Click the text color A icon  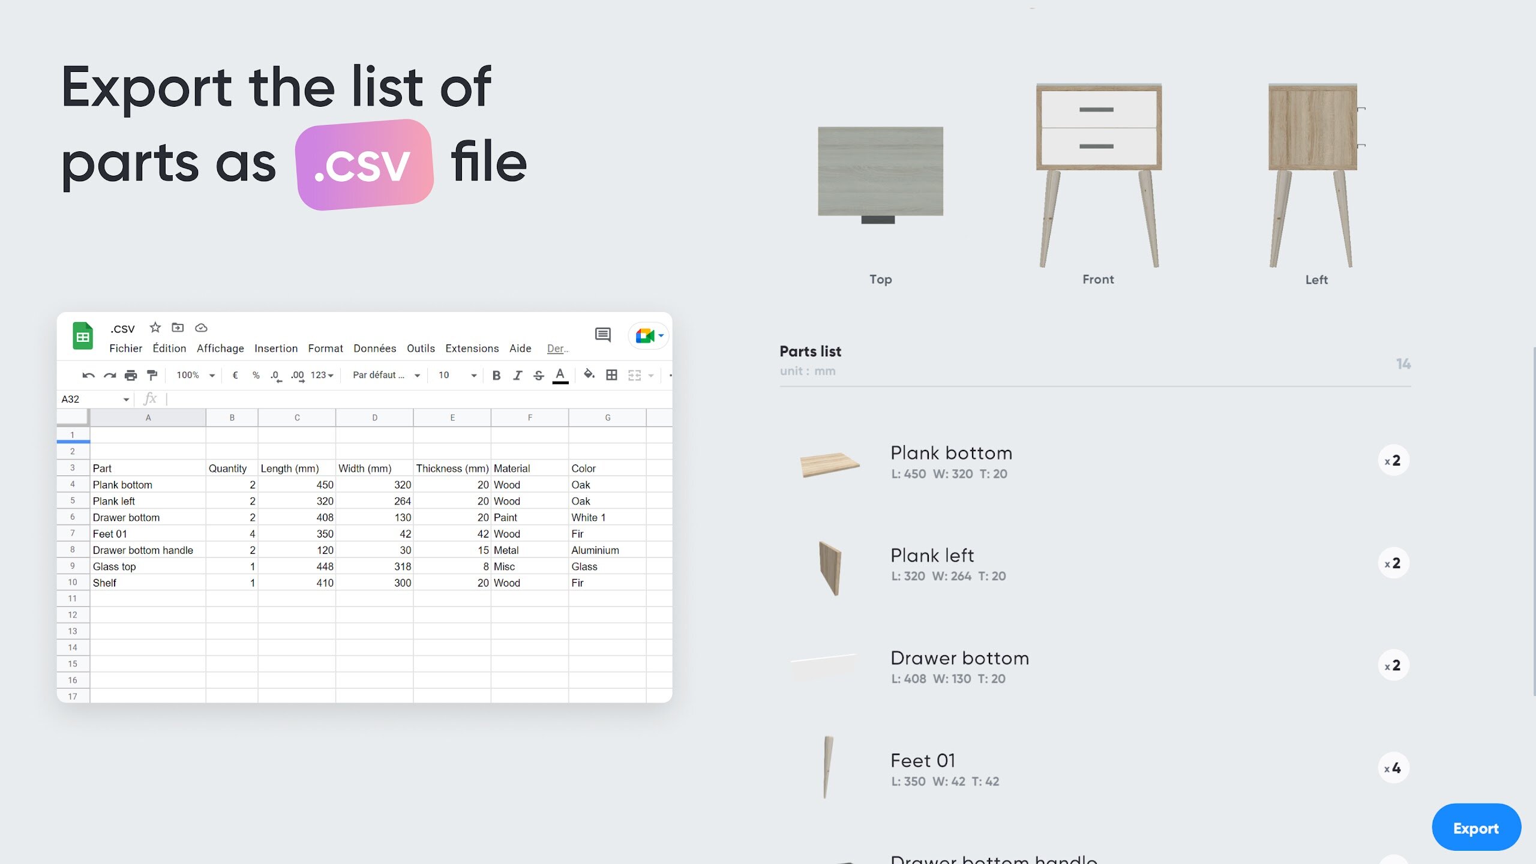(560, 376)
